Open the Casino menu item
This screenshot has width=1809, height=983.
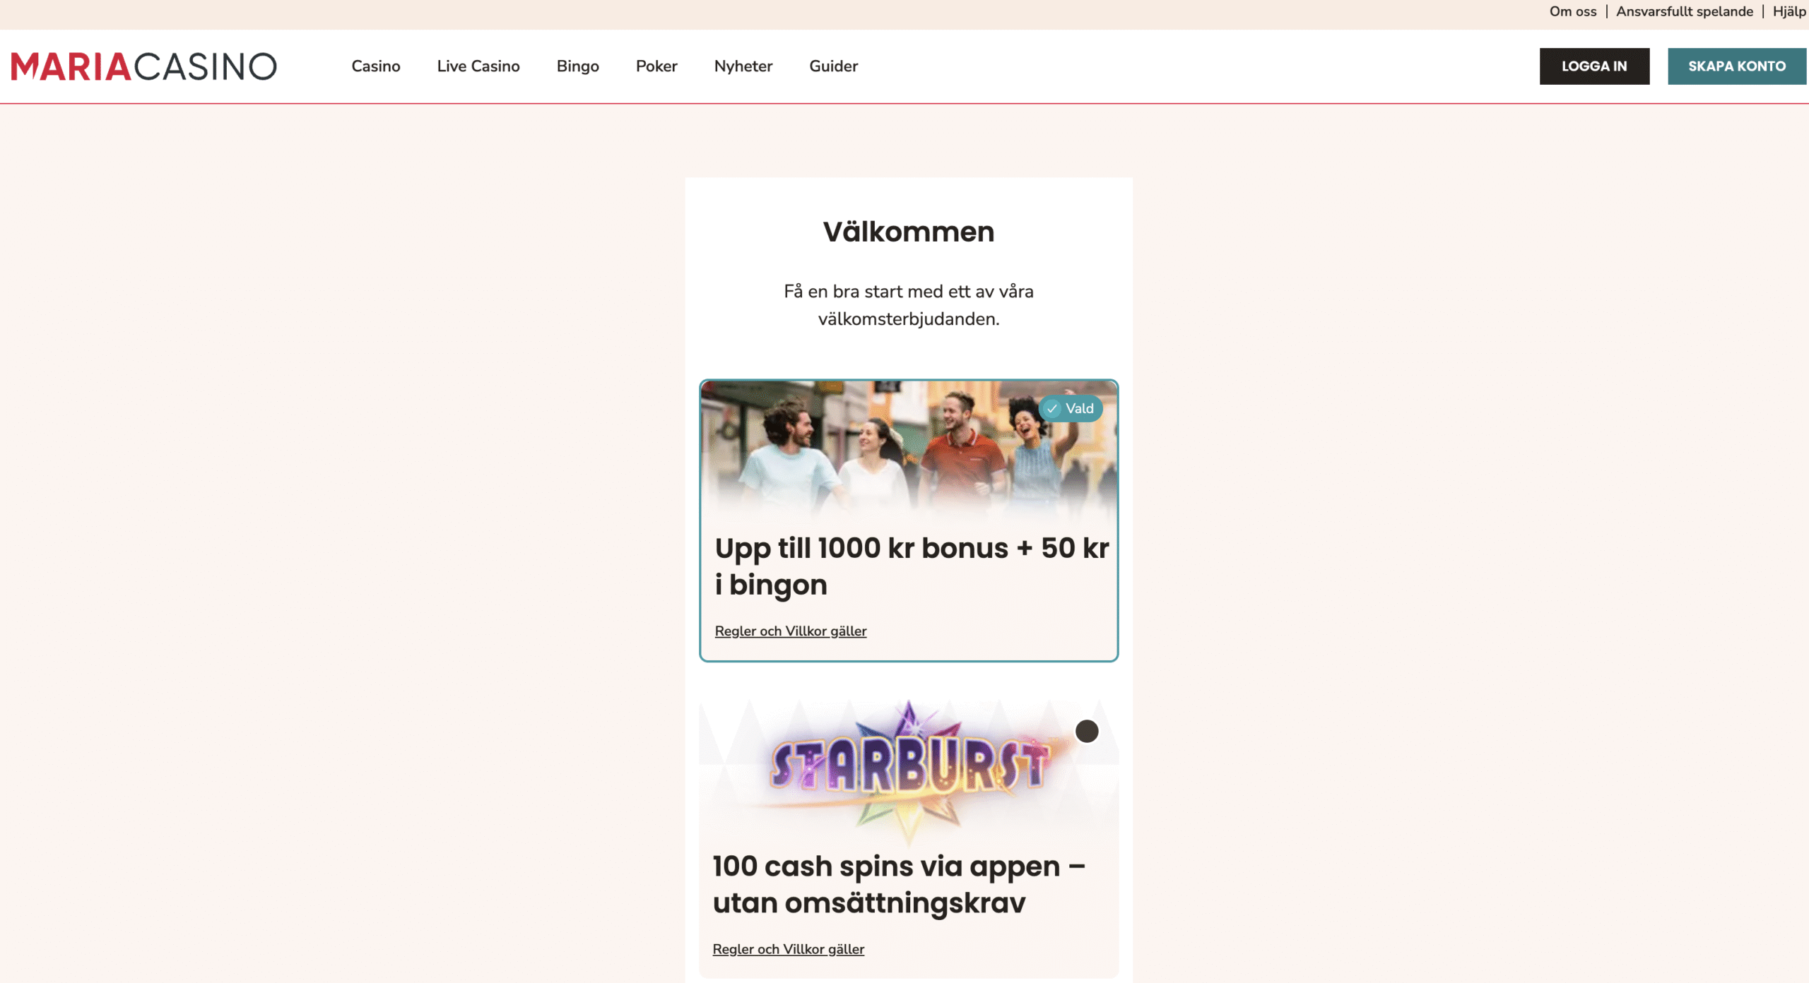click(376, 66)
